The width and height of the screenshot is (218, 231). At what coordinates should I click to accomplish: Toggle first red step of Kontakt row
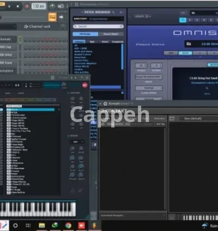pos(43,40)
